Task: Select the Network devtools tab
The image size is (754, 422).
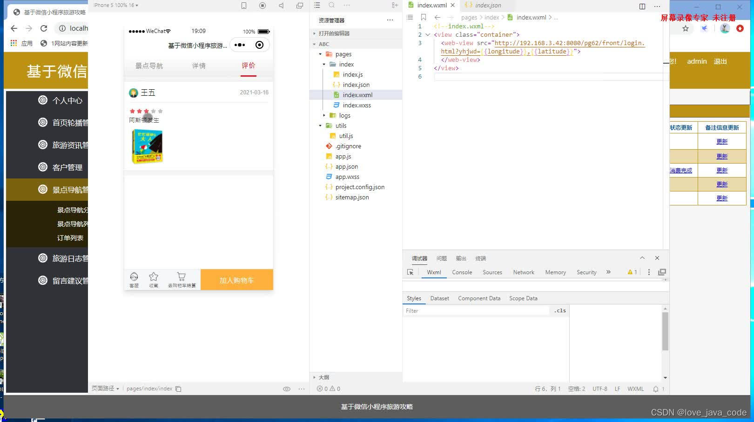Action: click(524, 272)
